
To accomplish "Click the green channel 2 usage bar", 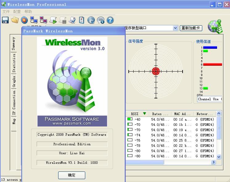I will point(205,51).
